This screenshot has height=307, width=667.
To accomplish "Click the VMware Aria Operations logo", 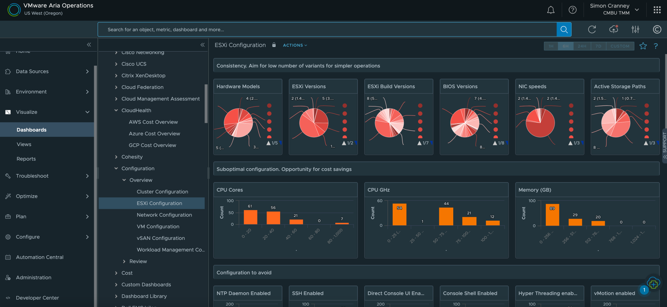I will (x=14, y=10).
